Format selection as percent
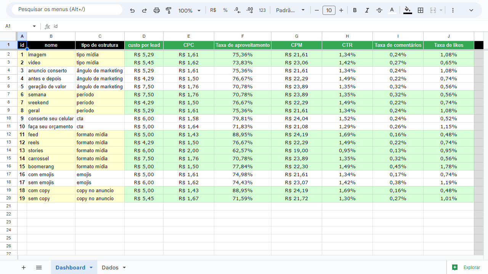488x274 pixels. point(225,10)
